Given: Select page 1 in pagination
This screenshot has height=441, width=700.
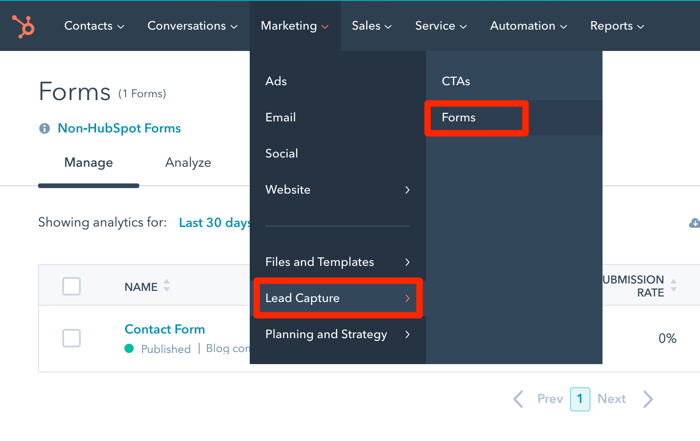Looking at the screenshot, I should pos(580,399).
